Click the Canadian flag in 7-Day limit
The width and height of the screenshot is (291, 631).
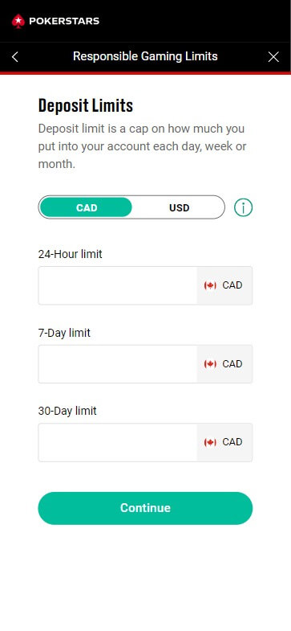click(210, 364)
